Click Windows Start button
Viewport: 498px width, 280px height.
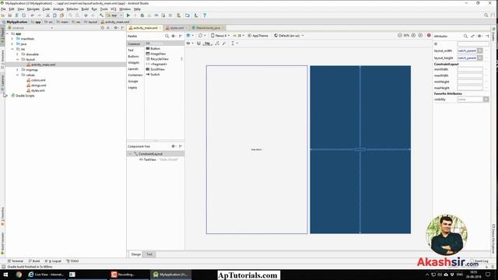tap(5, 275)
